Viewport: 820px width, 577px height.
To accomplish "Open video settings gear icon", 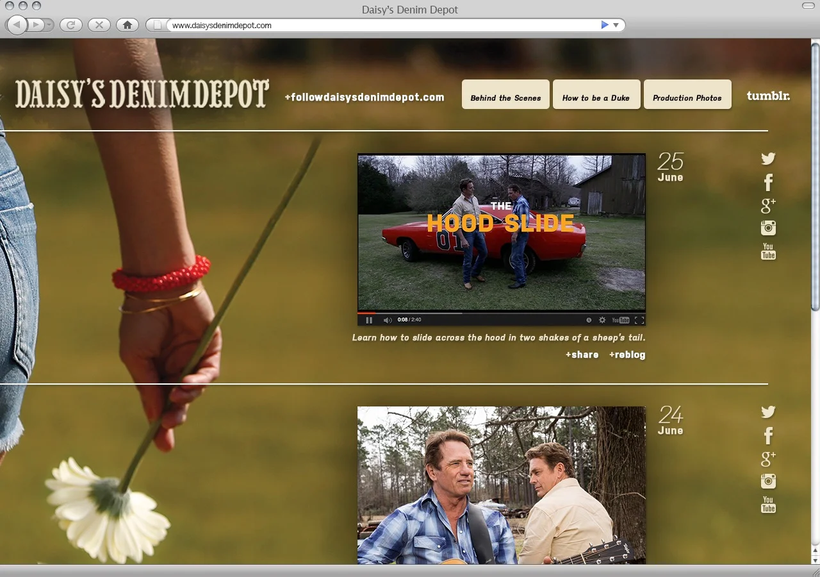I will tap(602, 320).
